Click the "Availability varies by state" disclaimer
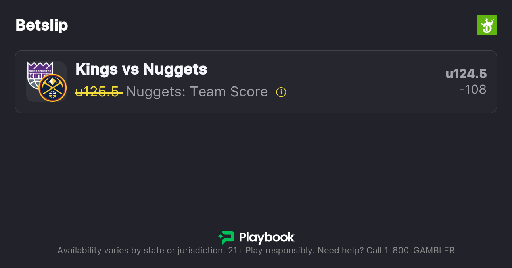The image size is (512, 268). (141, 251)
